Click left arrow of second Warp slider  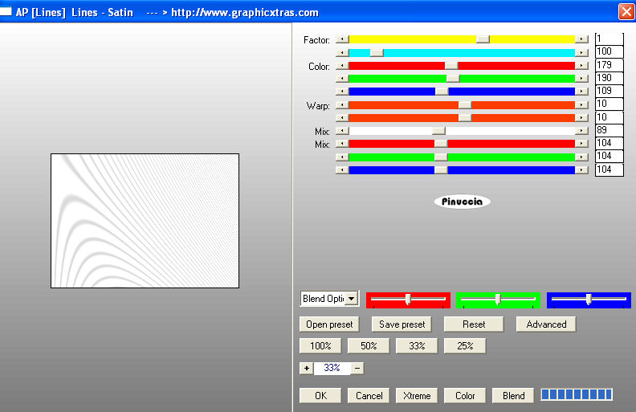pyautogui.click(x=342, y=117)
